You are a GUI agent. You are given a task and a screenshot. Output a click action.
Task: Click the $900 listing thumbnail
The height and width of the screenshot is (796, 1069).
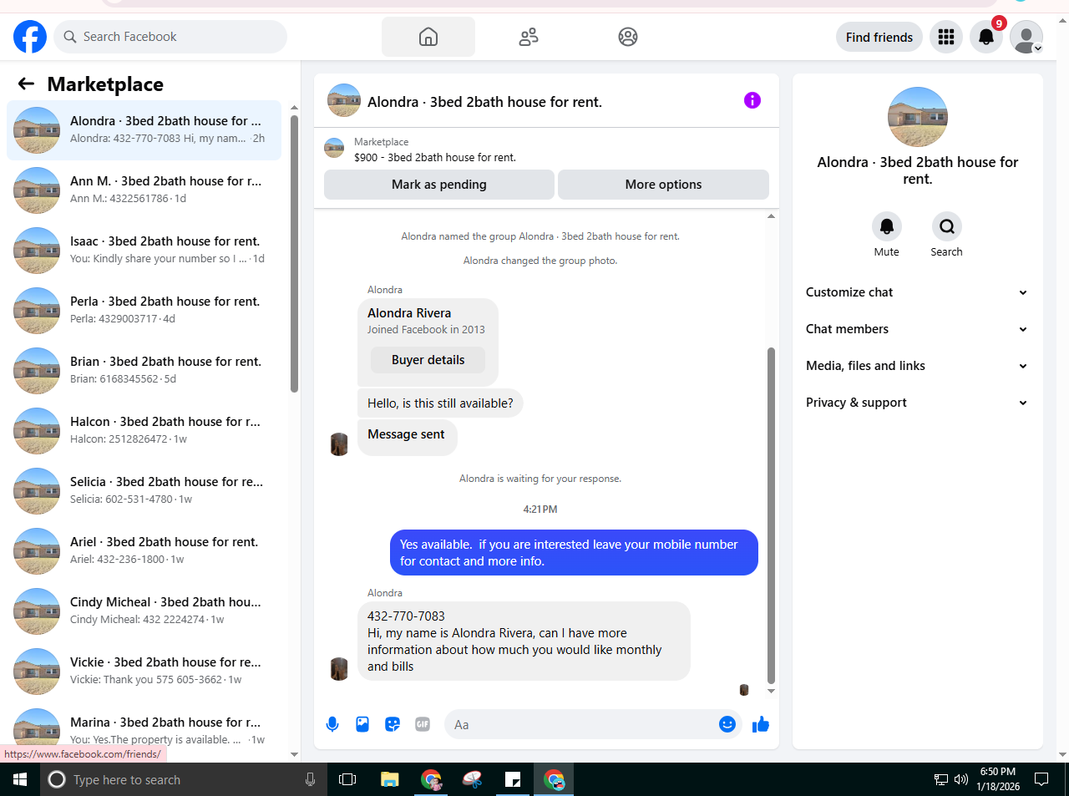[334, 149]
